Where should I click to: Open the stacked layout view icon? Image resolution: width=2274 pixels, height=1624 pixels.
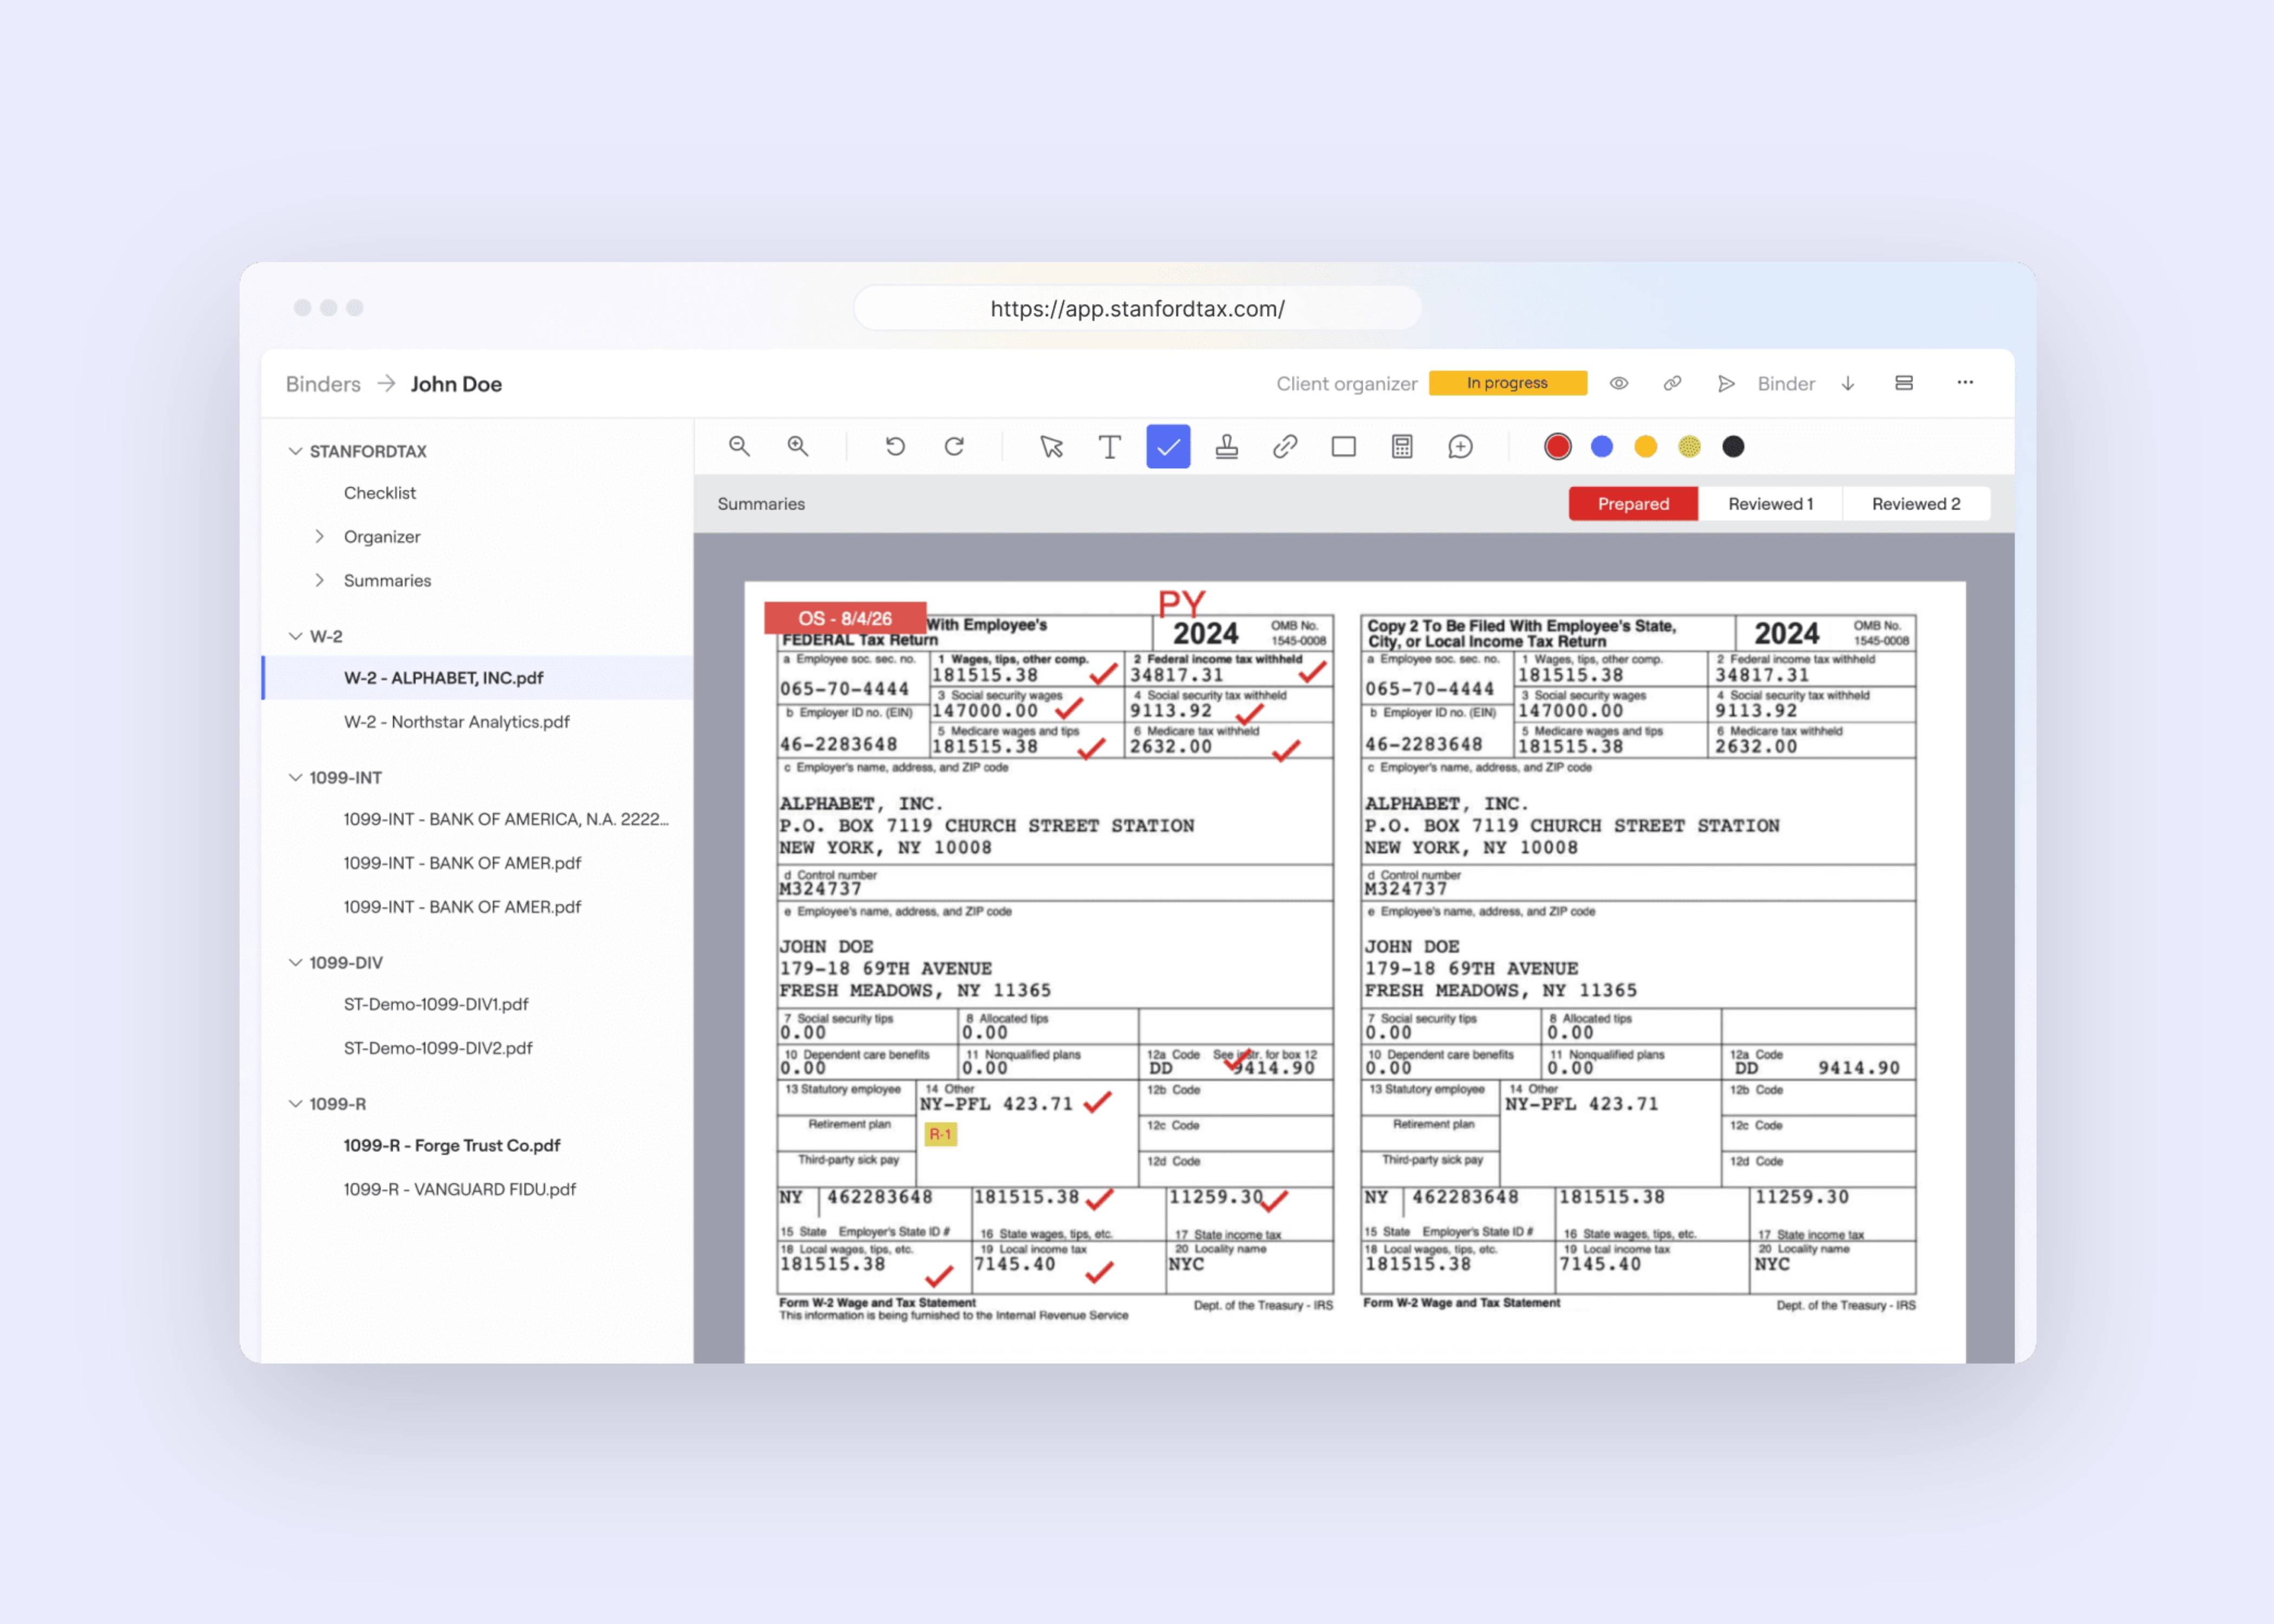coord(1904,383)
